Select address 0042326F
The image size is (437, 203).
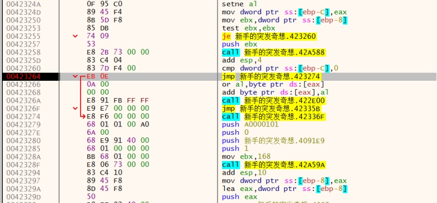coord(23,109)
